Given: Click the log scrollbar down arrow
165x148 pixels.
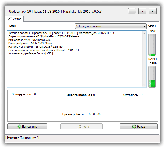Looking at the screenshot, I should point(145,85).
